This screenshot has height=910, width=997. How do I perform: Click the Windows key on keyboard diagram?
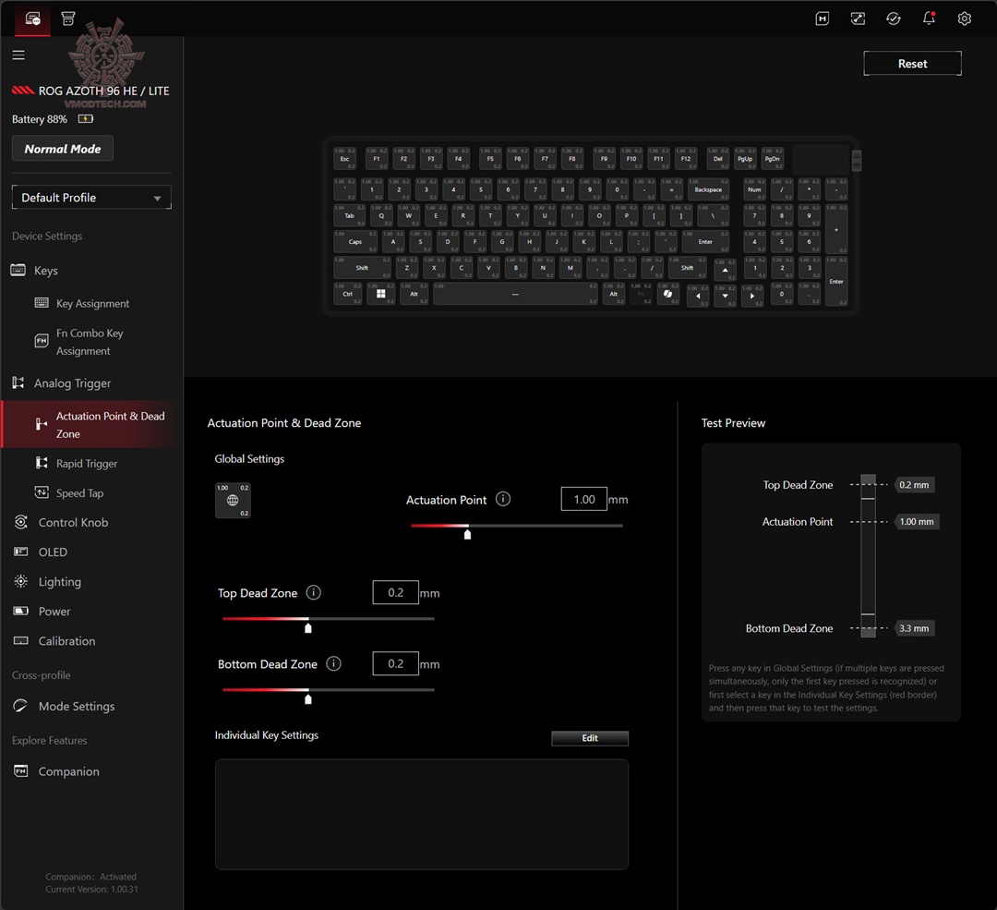pos(380,294)
